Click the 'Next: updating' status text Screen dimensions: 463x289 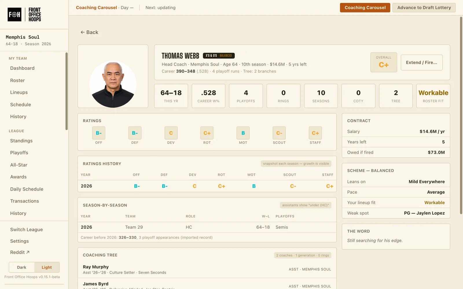tap(160, 8)
